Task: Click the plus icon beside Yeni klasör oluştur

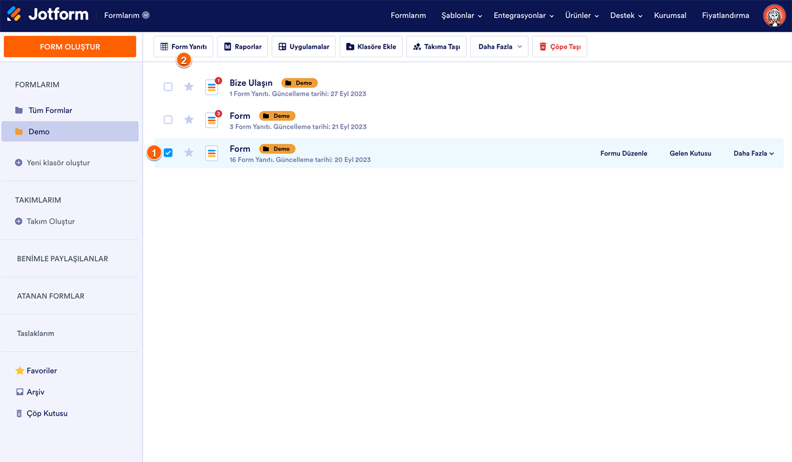Action: pos(19,163)
